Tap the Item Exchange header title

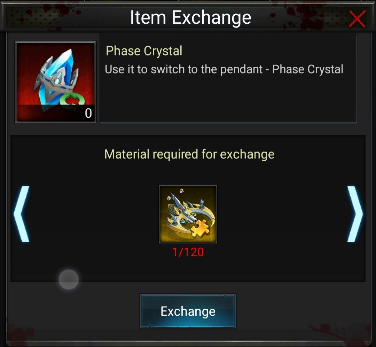click(x=191, y=17)
